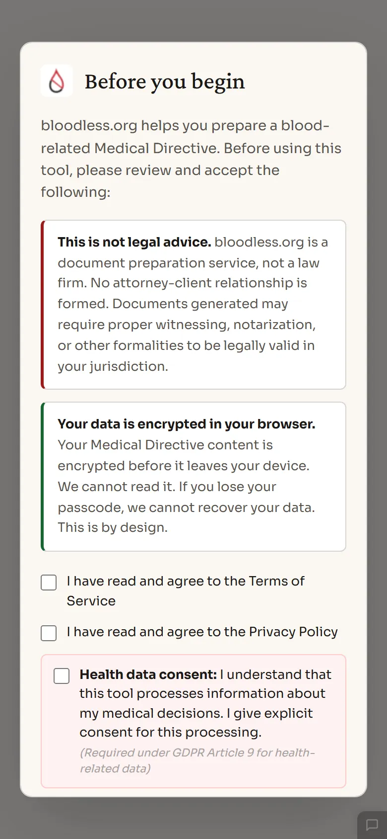Image resolution: width=387 pixels, height=839 pixels.
Task: Click the 'Privacy Policy' label text
Action: point(293,632)
